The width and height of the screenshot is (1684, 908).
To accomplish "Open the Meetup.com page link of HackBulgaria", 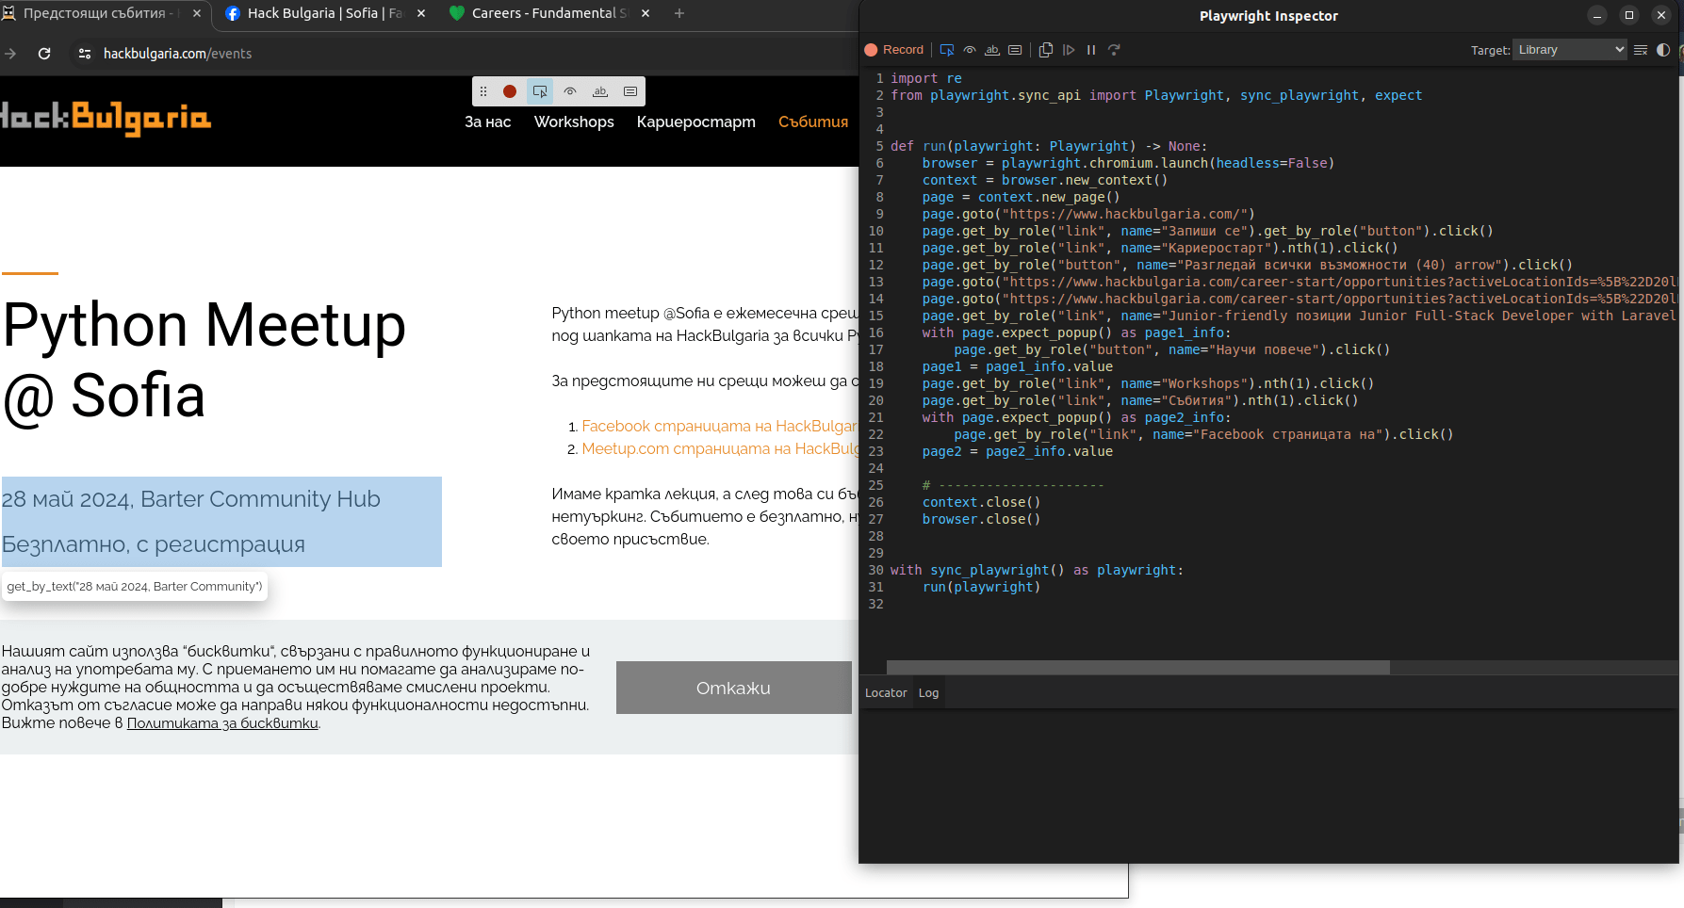I will pos(720,448).
